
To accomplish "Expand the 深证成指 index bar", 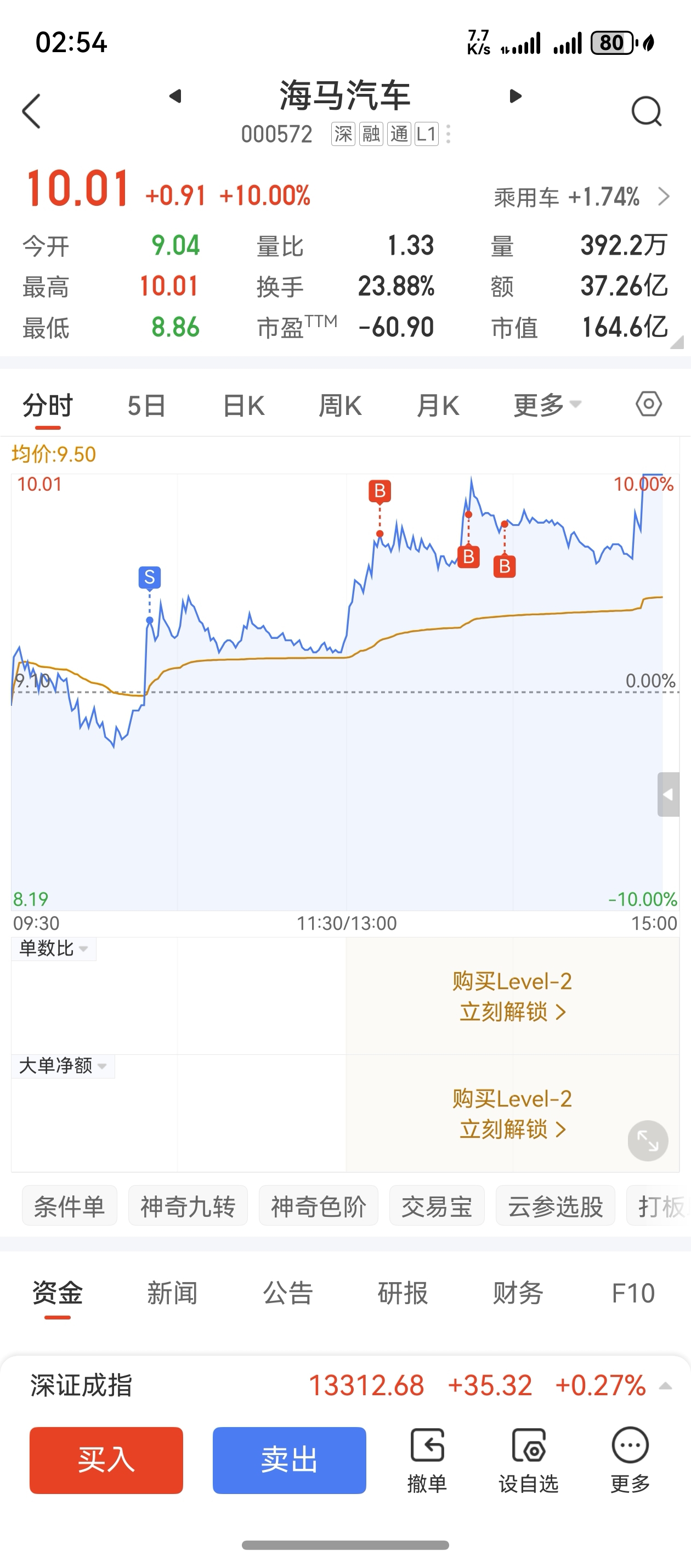I will click(x=666, y=1386).
